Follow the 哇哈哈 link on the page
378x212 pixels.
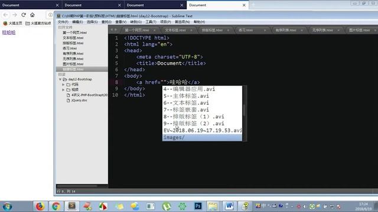point(9,32)
